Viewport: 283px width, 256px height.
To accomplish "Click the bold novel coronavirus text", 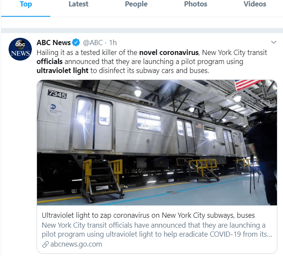I will (x=169, y=53).
